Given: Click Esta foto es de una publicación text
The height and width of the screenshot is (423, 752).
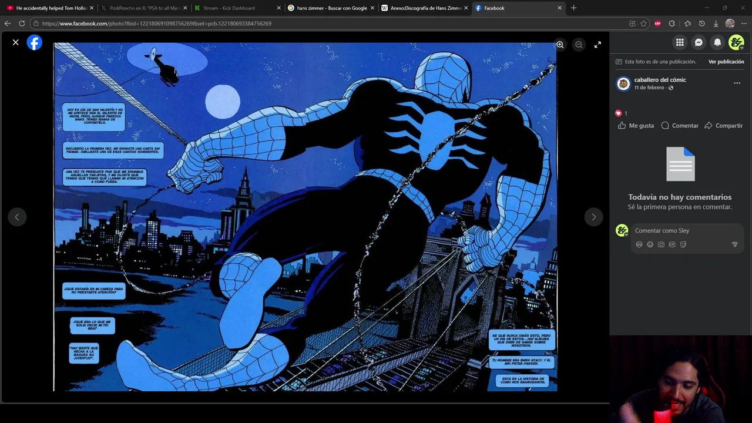Looking at the screenshot, I should [x=660, y=62].
